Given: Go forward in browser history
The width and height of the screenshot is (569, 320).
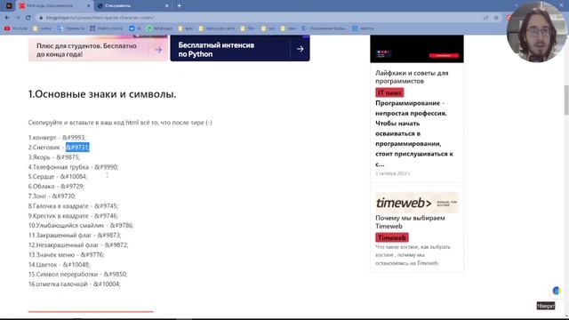Looking at the screenshot, I should 18,18.
